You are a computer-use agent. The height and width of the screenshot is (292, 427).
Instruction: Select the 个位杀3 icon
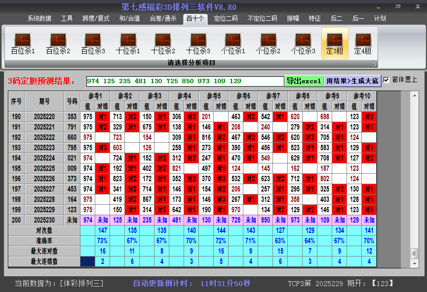[303, 43]
